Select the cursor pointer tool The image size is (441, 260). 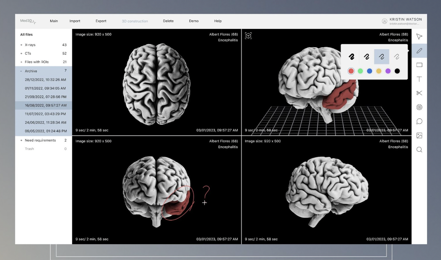pos(419,37)
